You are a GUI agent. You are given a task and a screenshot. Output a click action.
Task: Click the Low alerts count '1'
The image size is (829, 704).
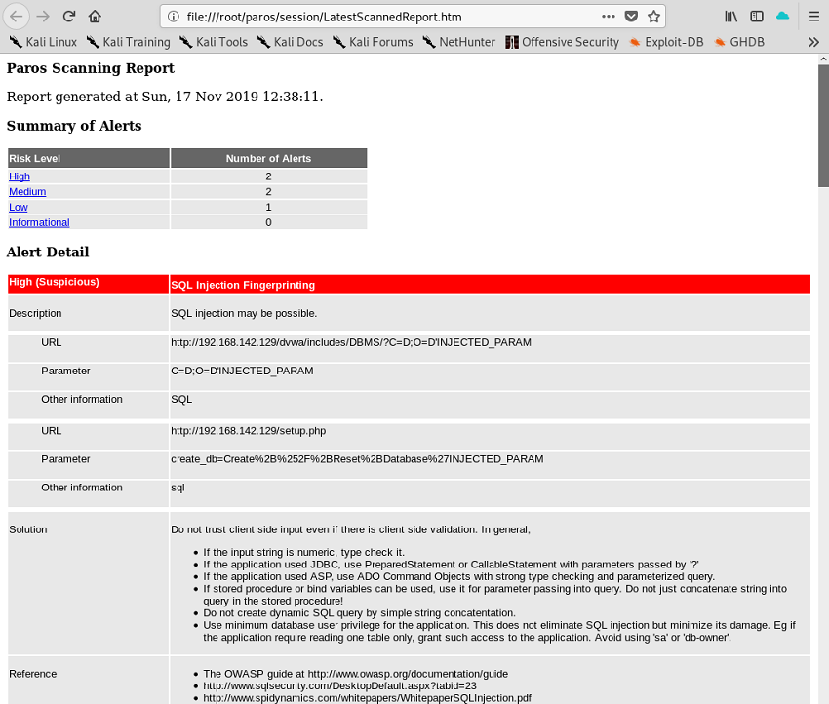point(268,207)
